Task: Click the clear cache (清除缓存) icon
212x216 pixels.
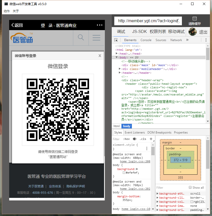Action: coord(194,21)
